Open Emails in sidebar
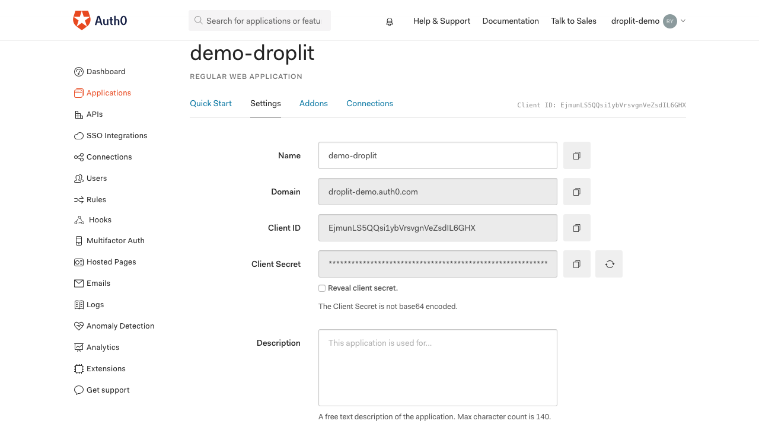This screenshot has width=759, height=427. (x=98, y=283)
